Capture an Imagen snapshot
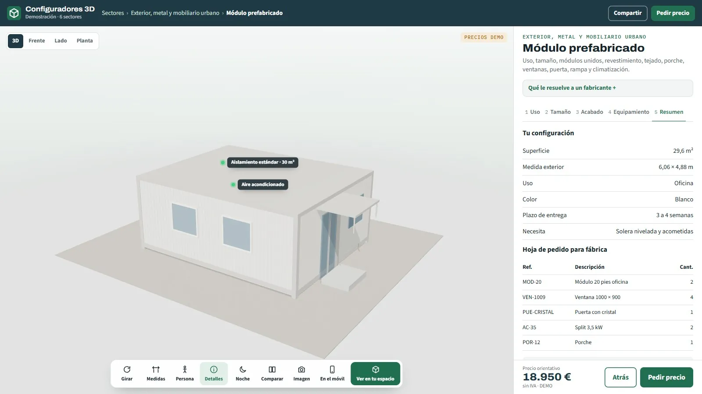702x394 pixels. click(301, 373)
